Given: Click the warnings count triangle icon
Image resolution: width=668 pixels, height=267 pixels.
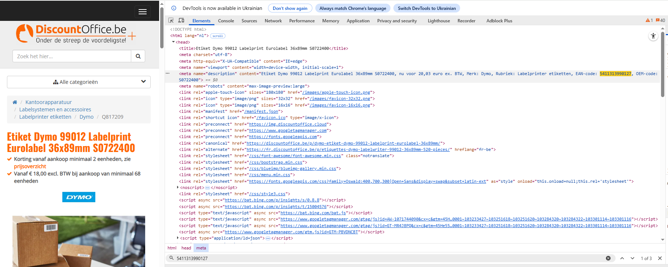Looking at the screenshot, I should coord(649,21).
